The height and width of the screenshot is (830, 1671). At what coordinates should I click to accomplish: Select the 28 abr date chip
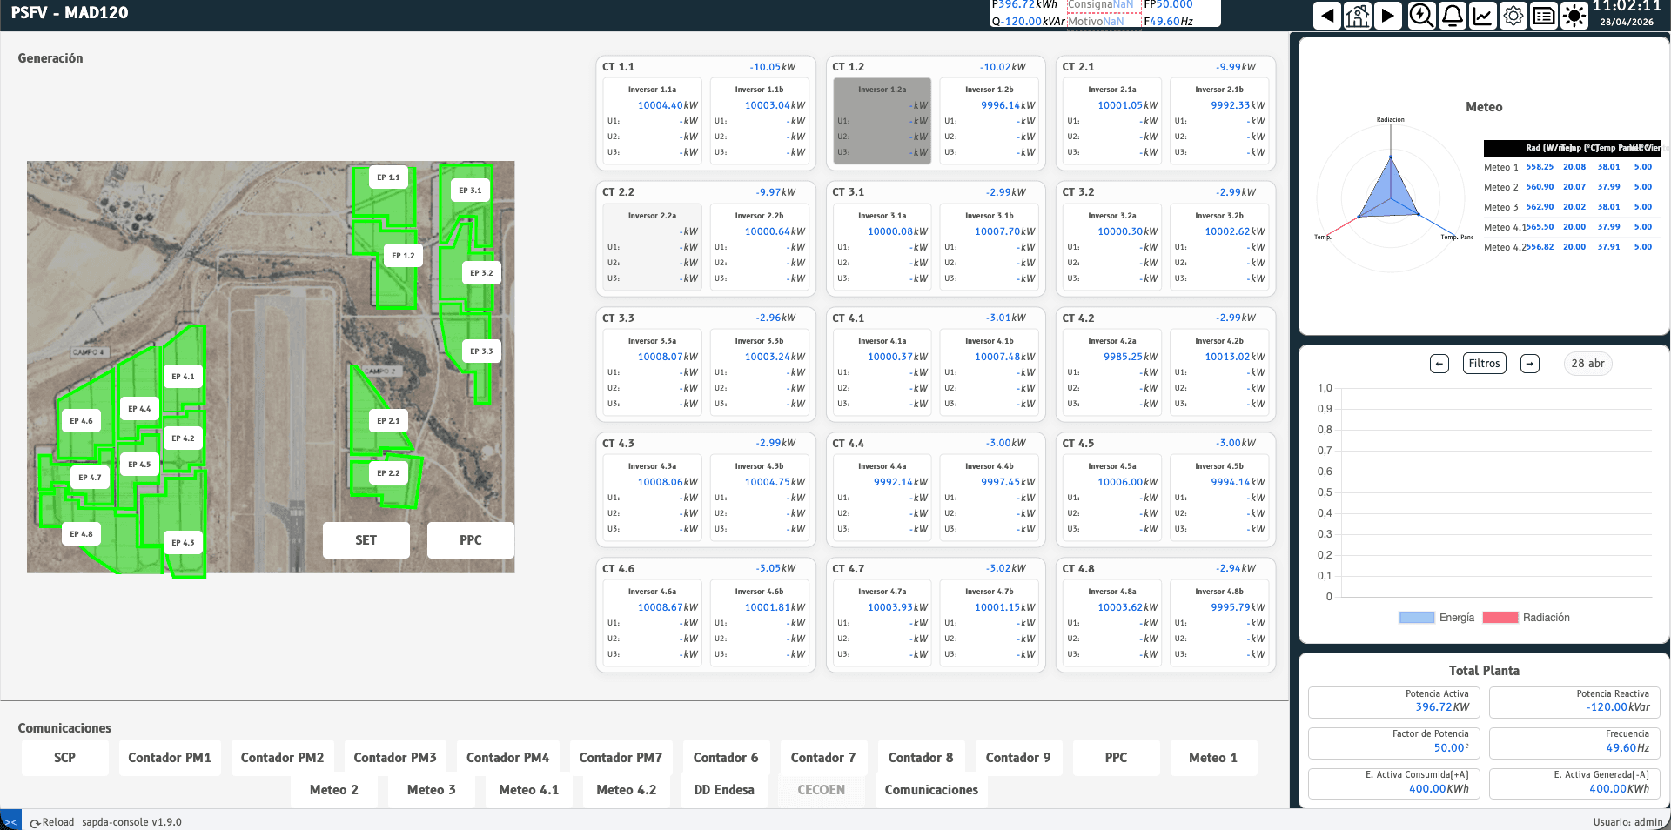point(1587,364)
